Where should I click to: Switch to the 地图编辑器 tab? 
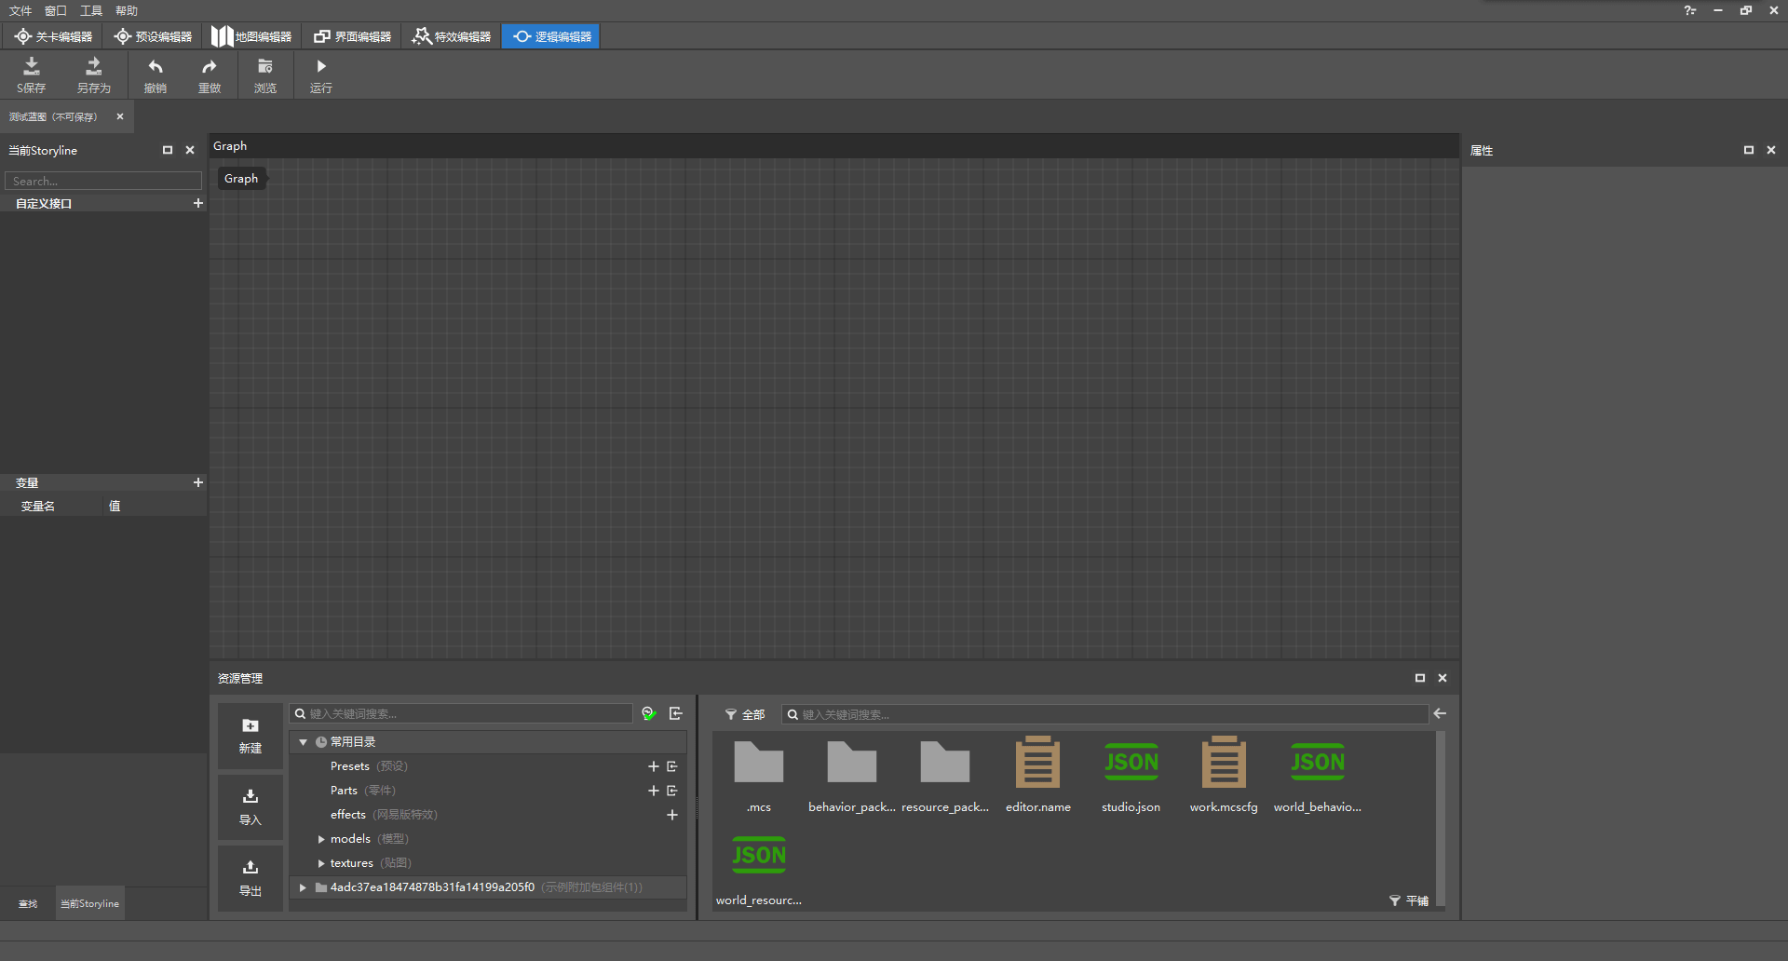coord(251,36)
